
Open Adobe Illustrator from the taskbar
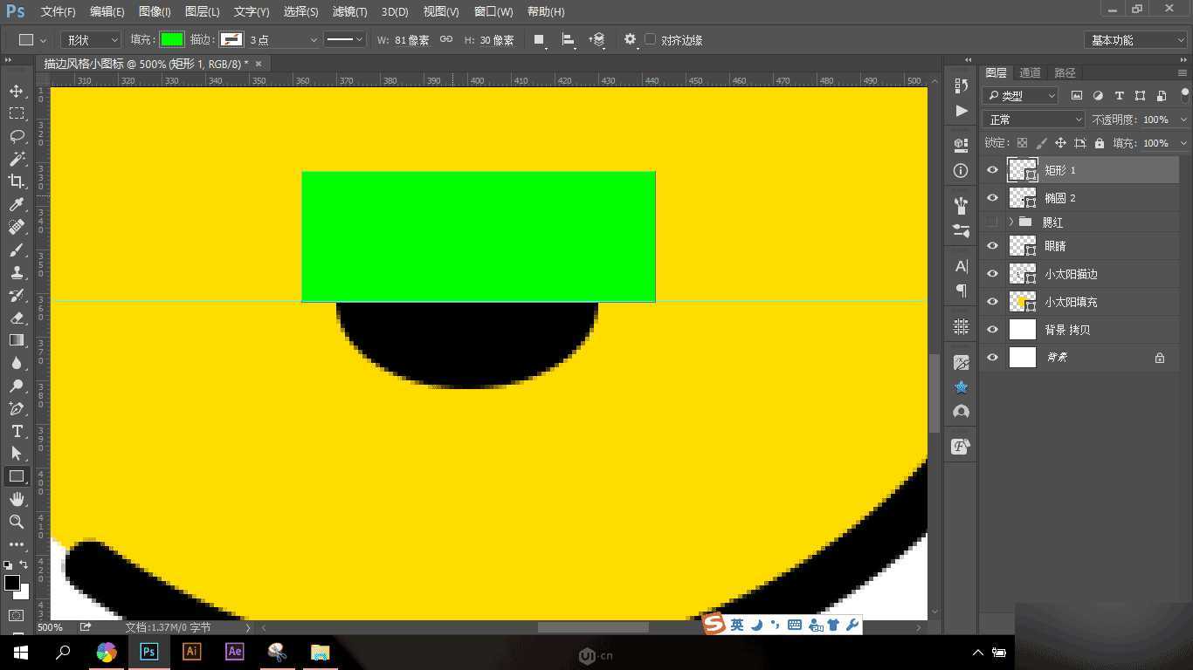coord(191,651)
